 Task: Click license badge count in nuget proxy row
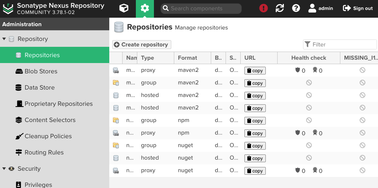pyautogui.click(x=317, y=170)
